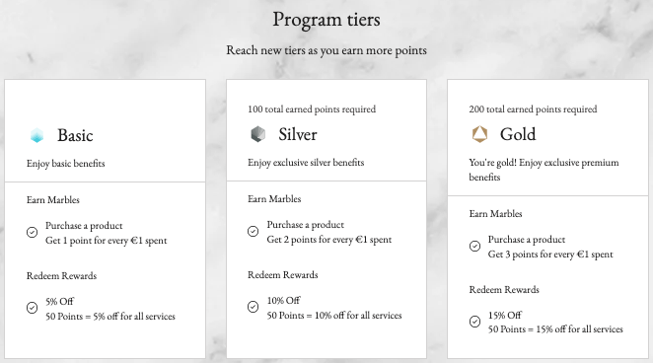Click the checkmark icon next to 5% Off
Screen dimensions: 653x363
[33, 308]
